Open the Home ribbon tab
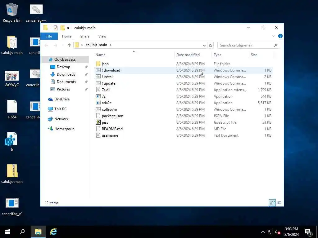318x238 pixels. (67, 36)
